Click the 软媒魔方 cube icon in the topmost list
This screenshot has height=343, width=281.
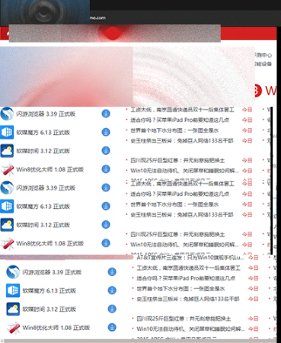[x=7, y=132]
